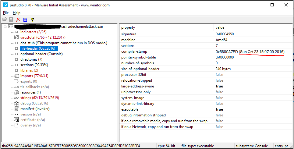Click the save toolbar icon
The image size is (294, 149).
[x=11, y=20]
